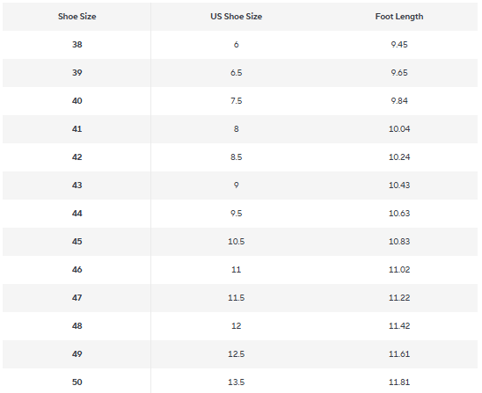
Task: Click the foot length 9.84 value
Action: tap(399, 101)
